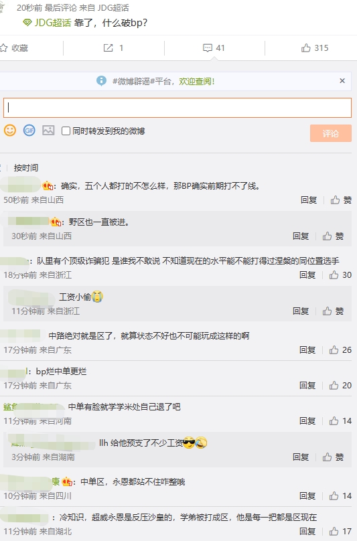Reply to the 50秒前 山西 comment
The image size is (357, 541).
point(309,200)
